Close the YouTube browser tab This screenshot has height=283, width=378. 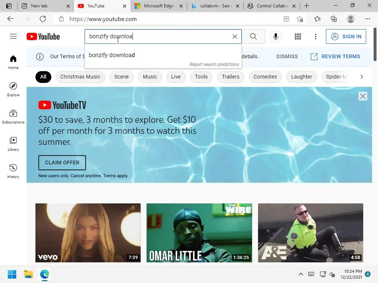click(x=124, y=6)
